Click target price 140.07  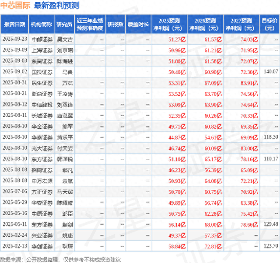[271, 72]
